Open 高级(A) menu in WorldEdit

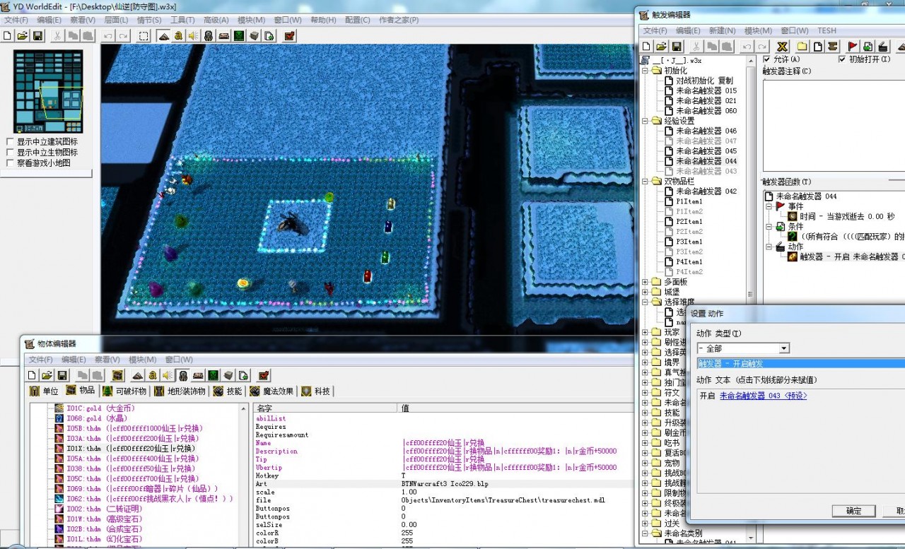[216, 20]
